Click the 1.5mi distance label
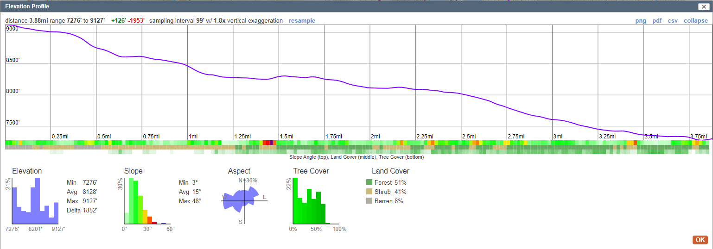The width and height of the screenshot is (713, 249). (x=286, y=136)
